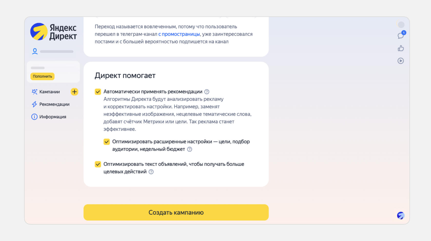Click the play icon on the right panel

400,61
